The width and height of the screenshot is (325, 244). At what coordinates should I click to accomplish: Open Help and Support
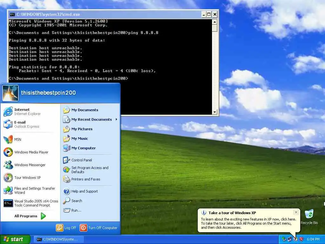[x=90, y=191]
